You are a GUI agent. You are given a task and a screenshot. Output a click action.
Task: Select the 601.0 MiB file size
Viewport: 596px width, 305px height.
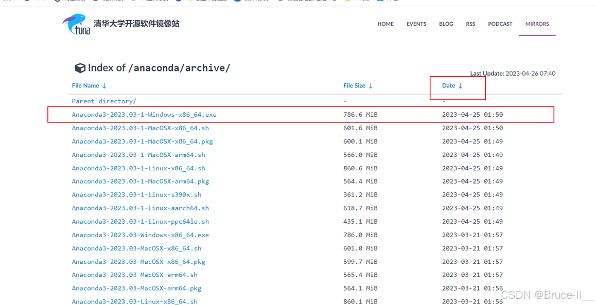[360, 248]
